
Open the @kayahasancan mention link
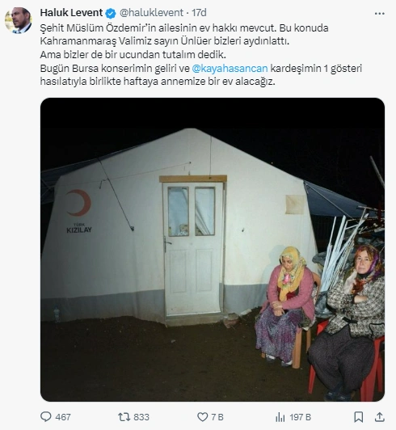click(x=230, y=68)
